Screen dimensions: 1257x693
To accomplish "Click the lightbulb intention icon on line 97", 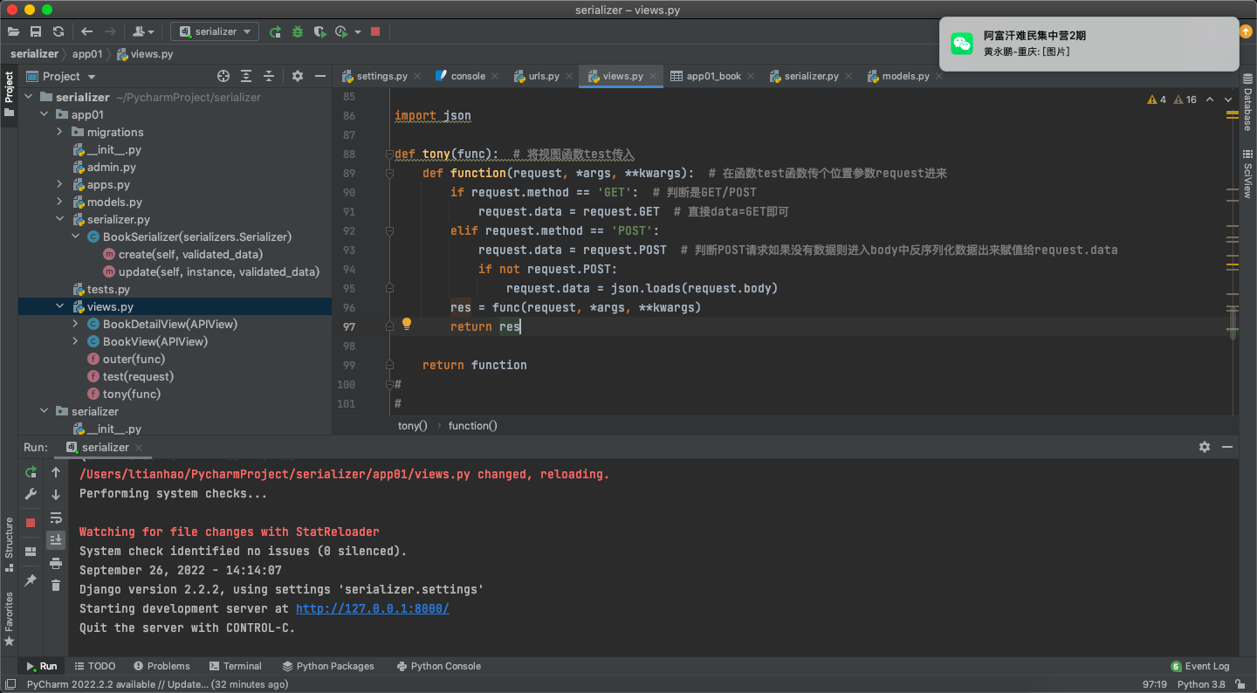I will click(406, 325).
